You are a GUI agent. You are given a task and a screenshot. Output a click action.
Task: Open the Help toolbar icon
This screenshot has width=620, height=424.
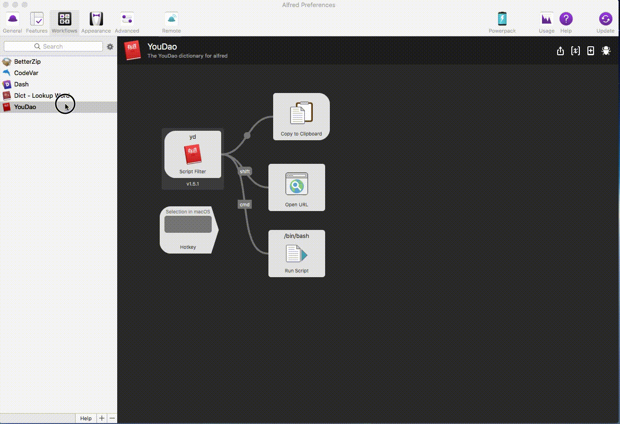click(x=566, y=23)
